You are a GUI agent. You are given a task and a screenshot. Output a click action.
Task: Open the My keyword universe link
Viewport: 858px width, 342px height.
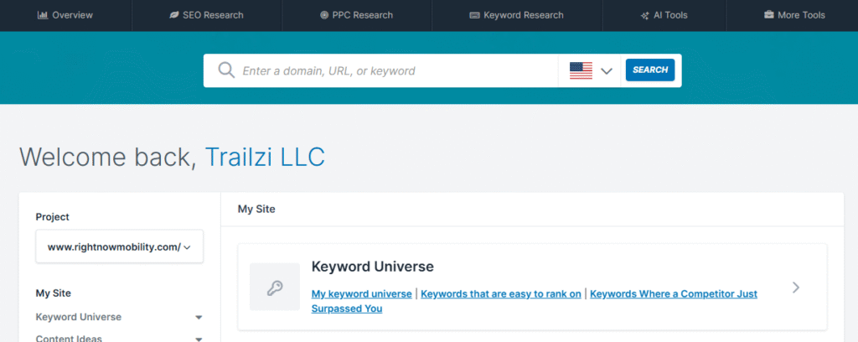361,294
